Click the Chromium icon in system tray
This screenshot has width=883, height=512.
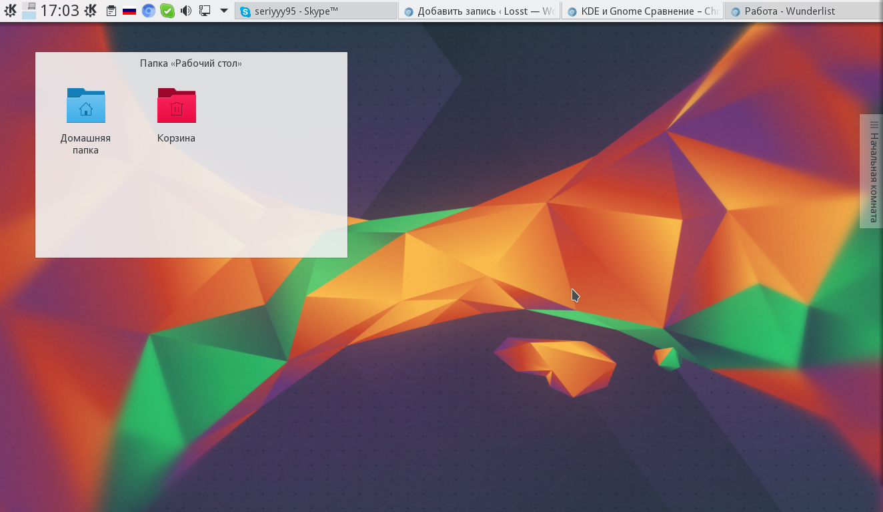point(149,11)
